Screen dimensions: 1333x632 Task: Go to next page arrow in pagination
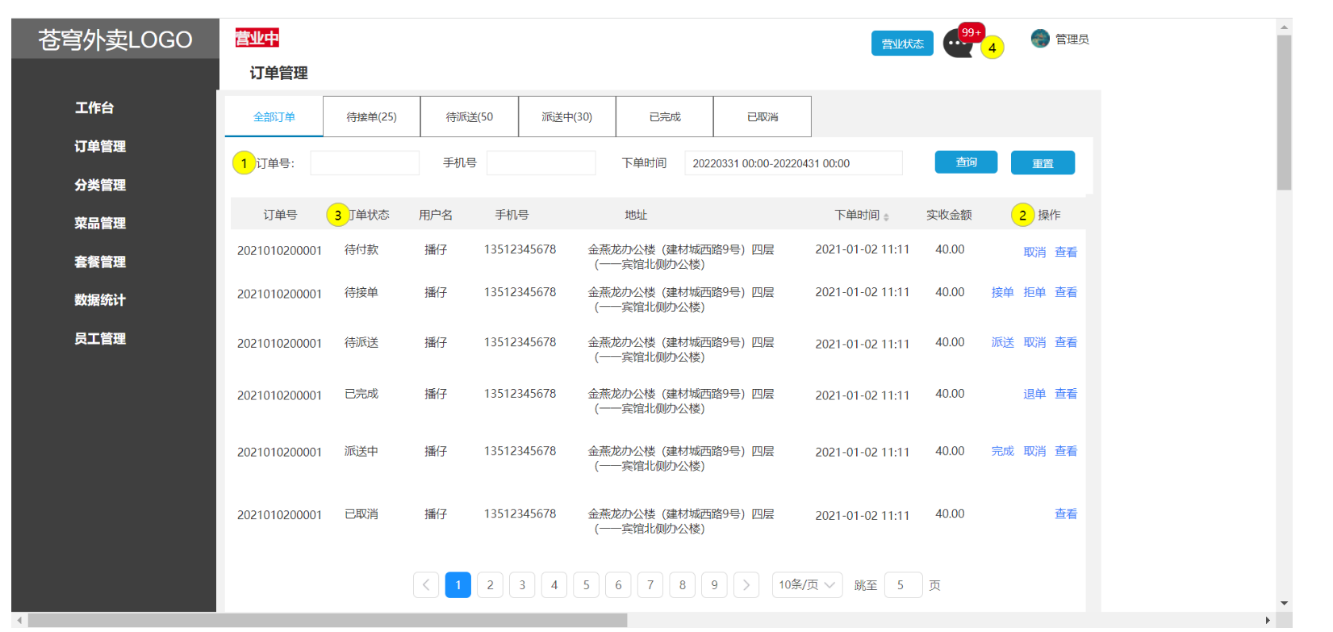click(x=746, y=585)
